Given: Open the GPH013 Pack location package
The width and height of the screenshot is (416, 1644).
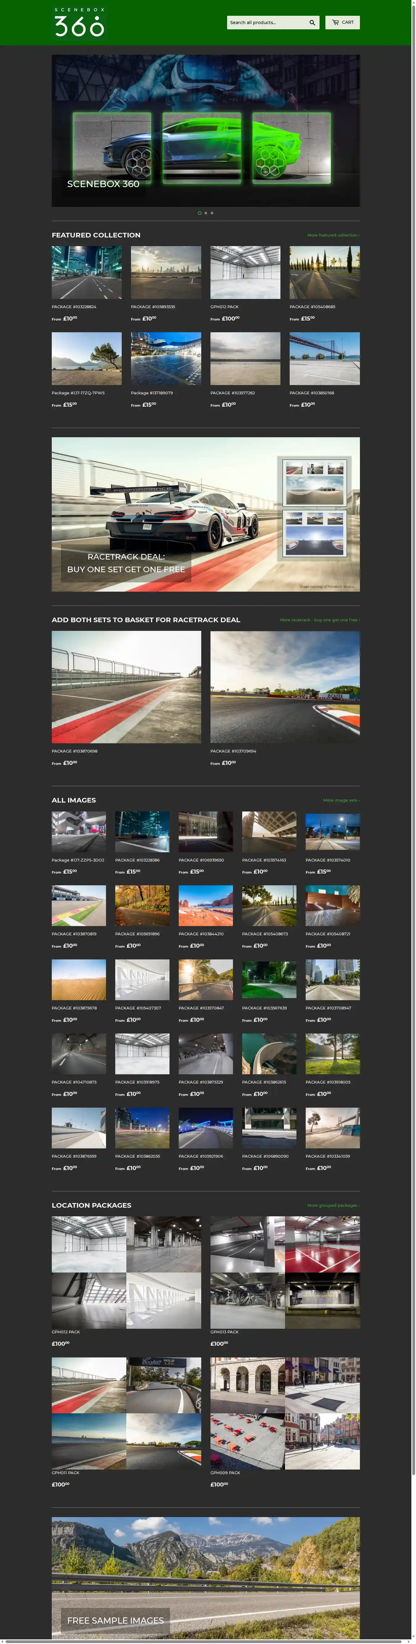Looking at the screenshot, I should [x=285, y=1273].
